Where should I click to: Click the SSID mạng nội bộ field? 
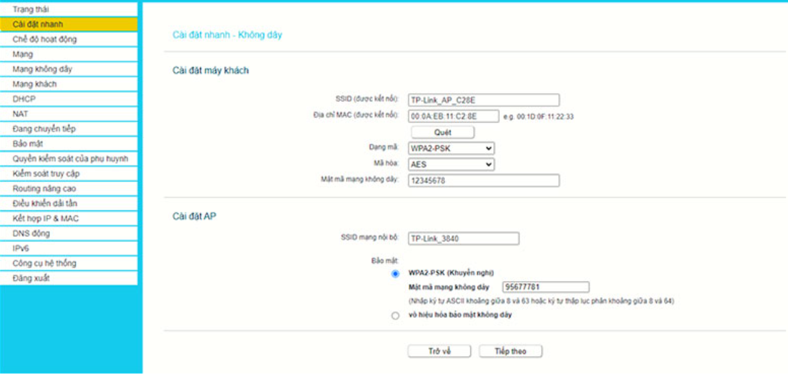click(464, 238)
